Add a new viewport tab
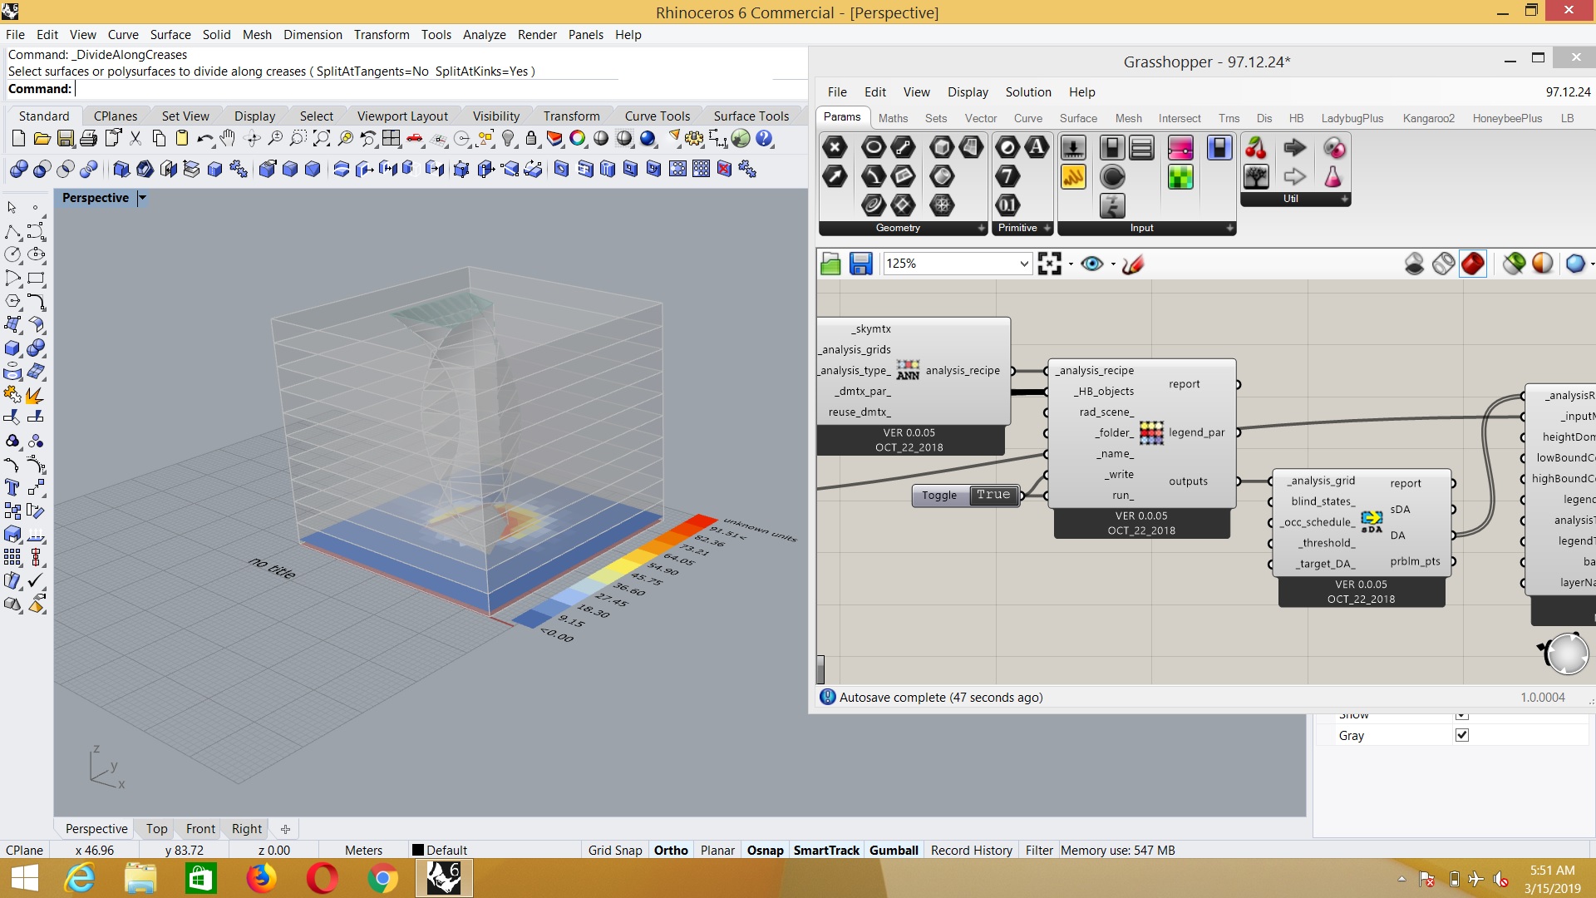This screenshot has width=1596, height=898. 285,829
